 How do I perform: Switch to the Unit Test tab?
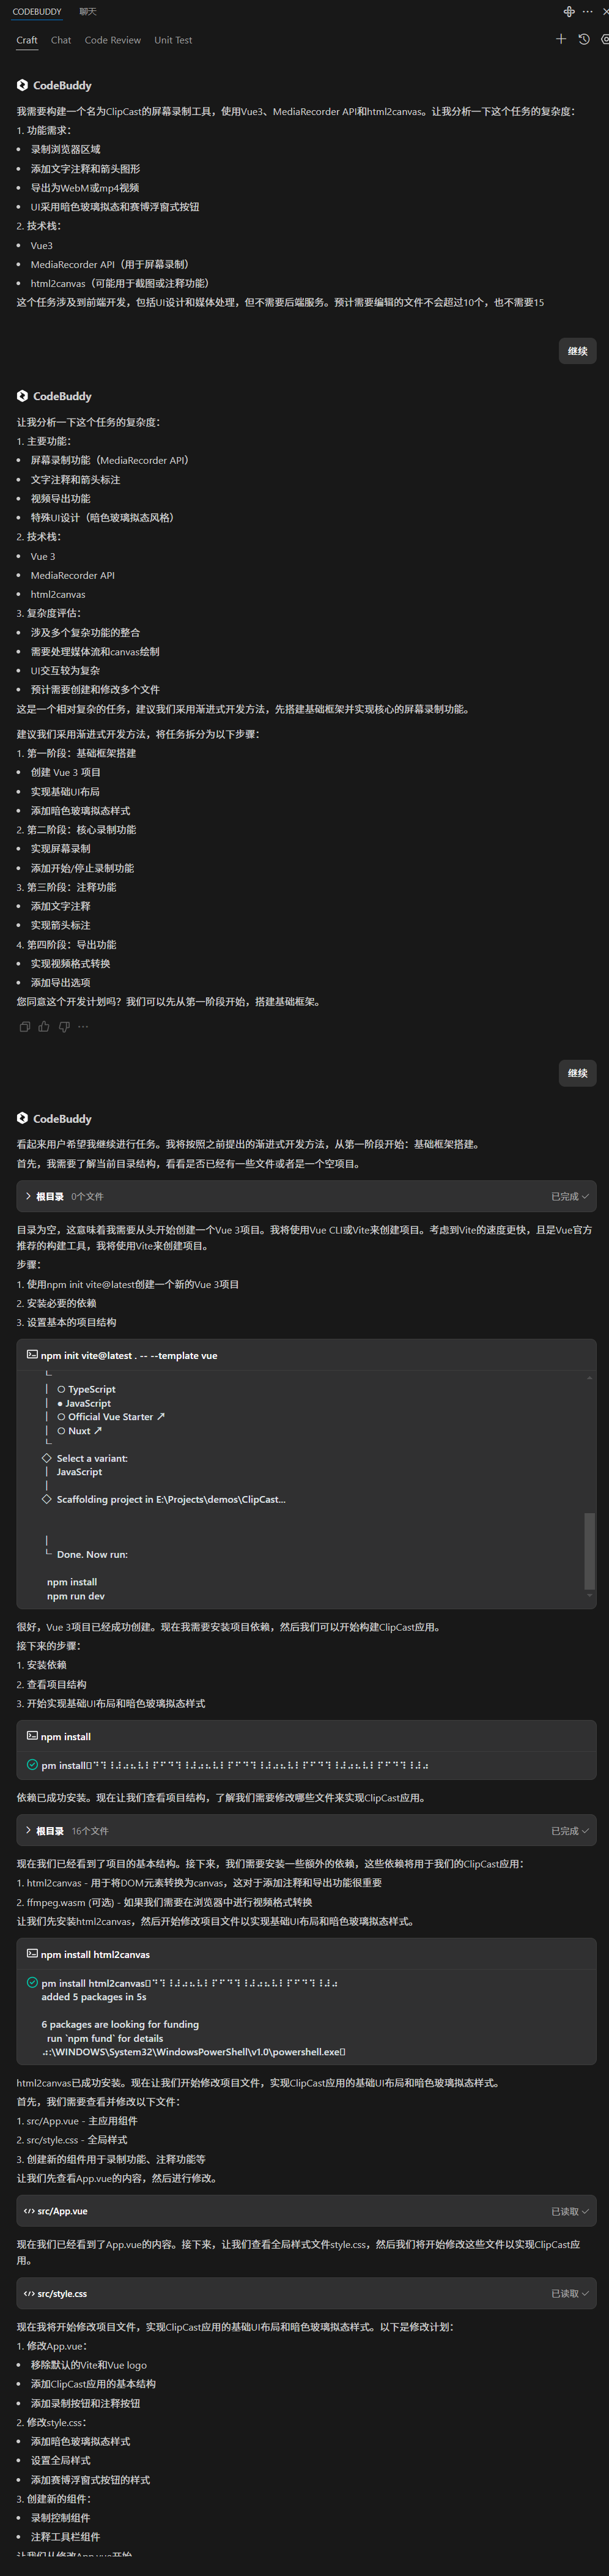click(173, 40)
